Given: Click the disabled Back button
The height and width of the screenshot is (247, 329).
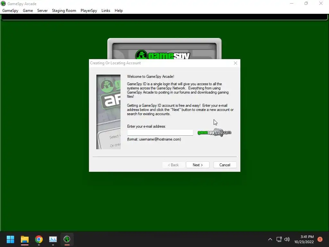Looking at the screenshot, I should [x=173, y=165].
